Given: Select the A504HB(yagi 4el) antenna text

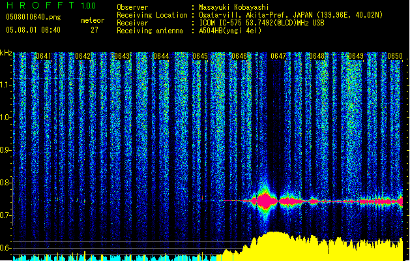Looking at the screenshot, I should [230, 31].
